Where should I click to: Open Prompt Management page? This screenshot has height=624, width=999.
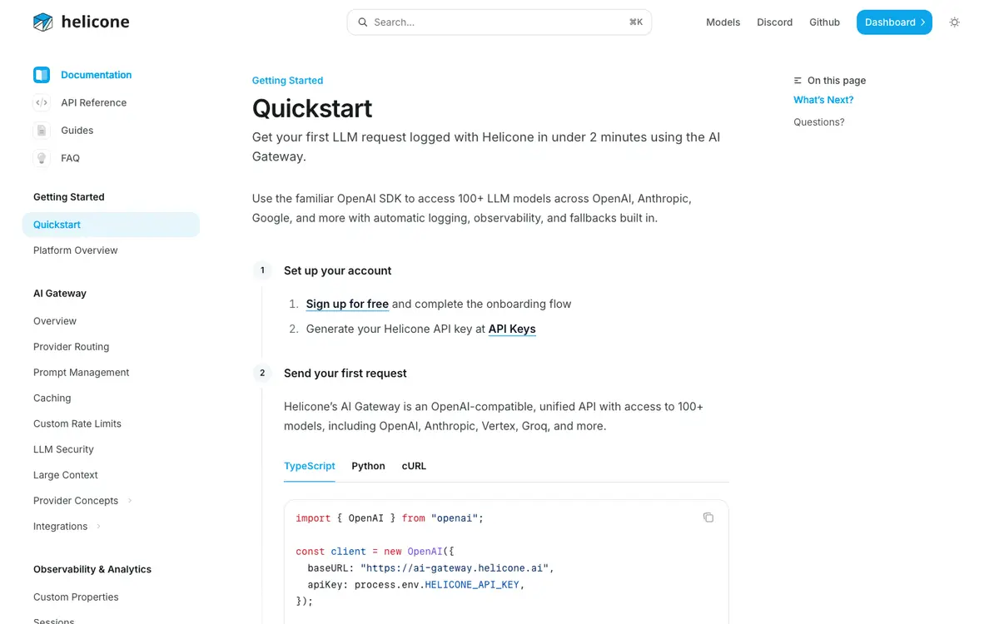pyautogui.click(x=82, y=373)
